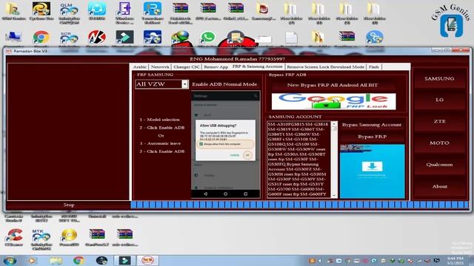Click the 'FRP SAMSUNG' group label
This screenshot has height=266, width=474.
point(155,75)
